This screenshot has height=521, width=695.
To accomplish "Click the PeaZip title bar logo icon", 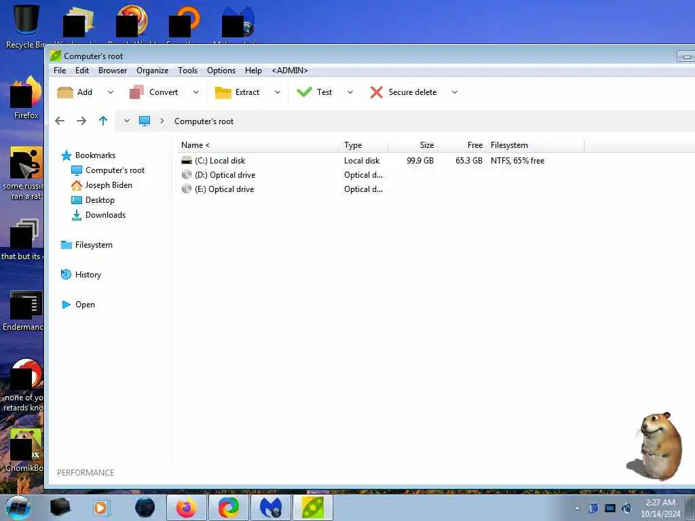I will (56, 56).
